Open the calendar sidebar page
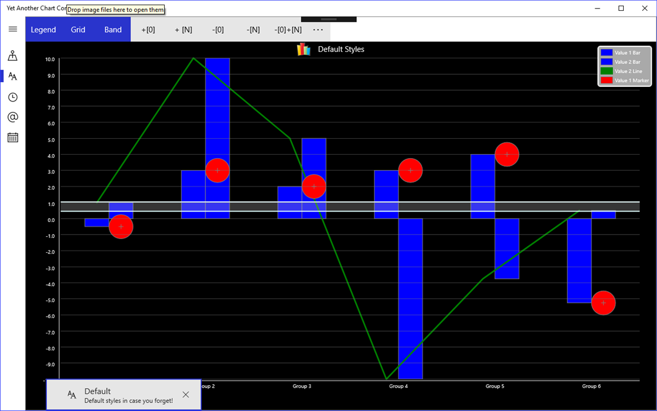The image size is (657, 411). coord(13,137)
